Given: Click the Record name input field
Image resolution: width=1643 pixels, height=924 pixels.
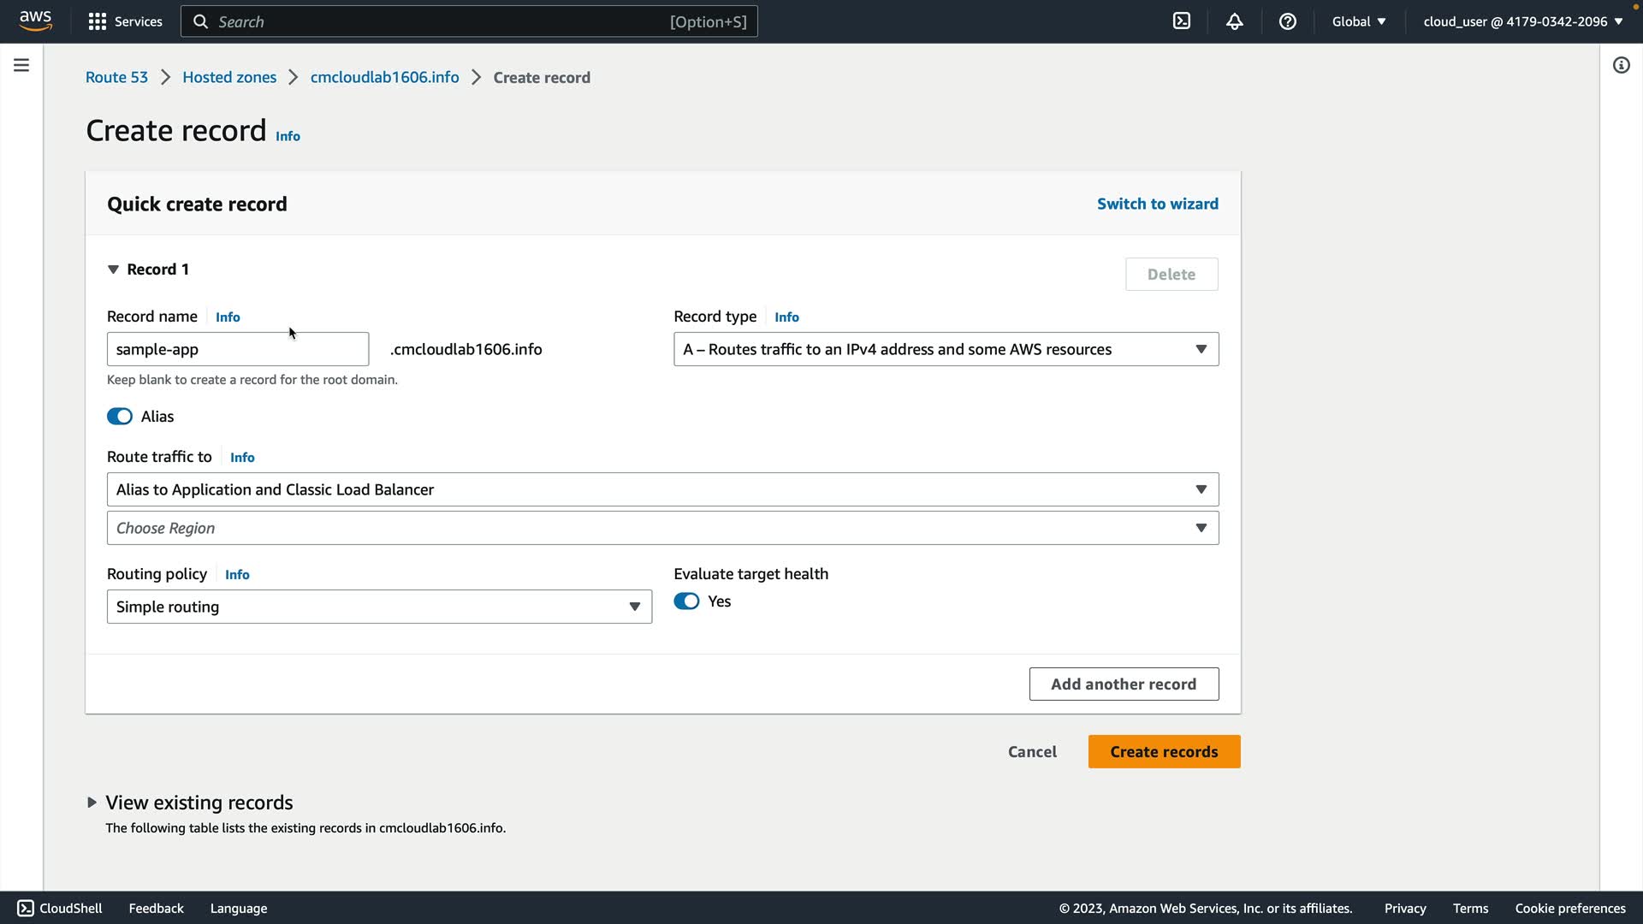Looking at the screenshot, I should (238, 349).
